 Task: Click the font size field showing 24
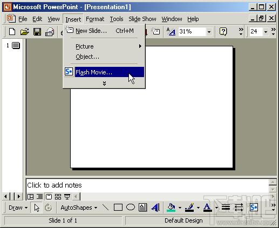click(x=256, y=32)
